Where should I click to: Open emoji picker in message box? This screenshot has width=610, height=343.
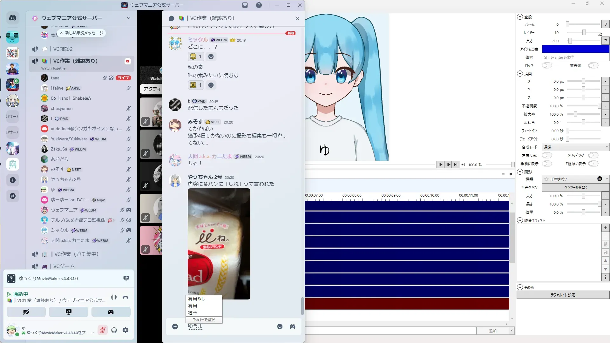click(280, 326)
